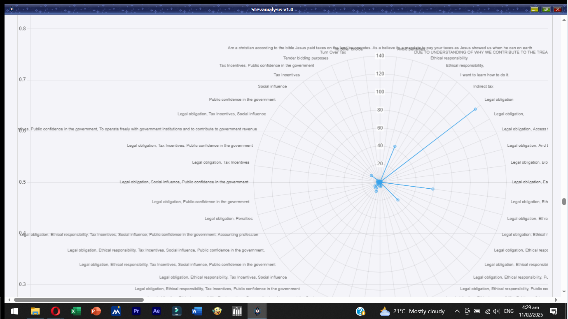Open the Filmora icon on the taskbar
This screenshot has height=319, width=568.
pyautogui.click(x=177, y=311)
